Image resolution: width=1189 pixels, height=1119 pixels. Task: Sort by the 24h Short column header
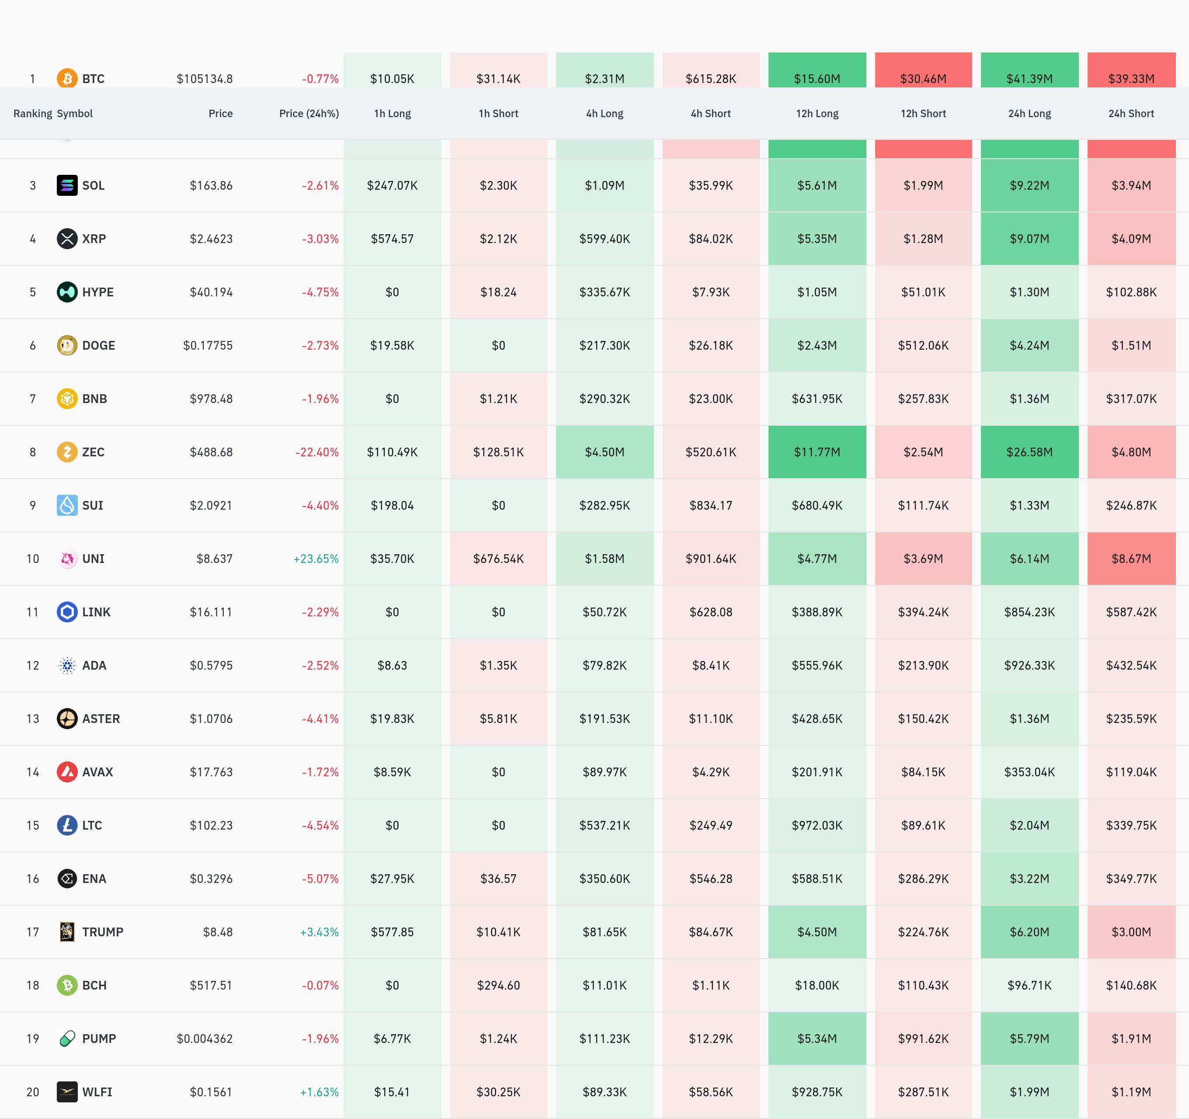(x=1131, y=114)
